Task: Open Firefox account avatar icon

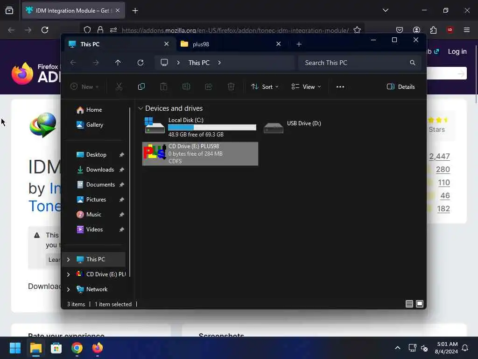Action: pyautogui.click(x=416, y=30)
